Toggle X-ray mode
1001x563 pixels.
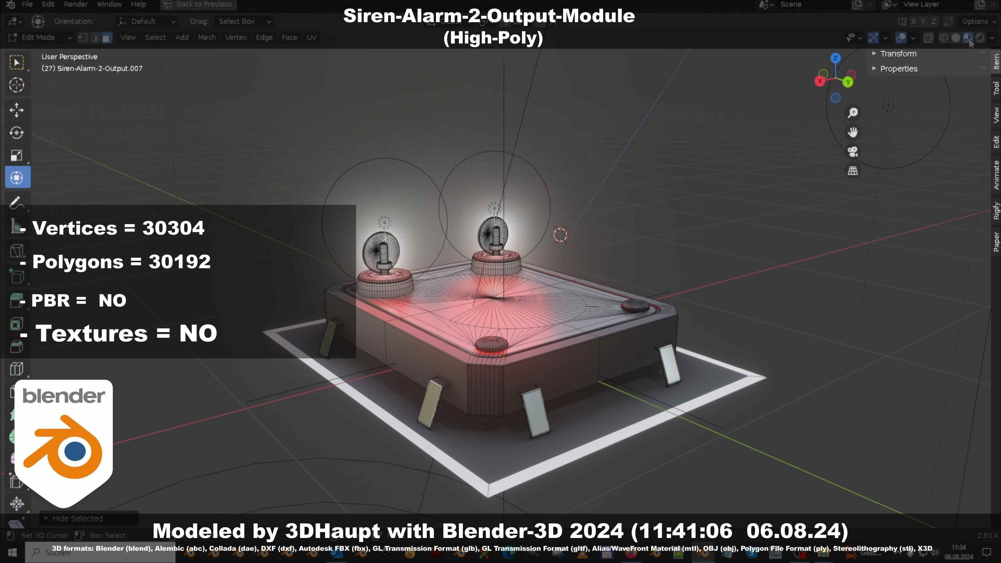pyautogui.click(x=928, y=38)
